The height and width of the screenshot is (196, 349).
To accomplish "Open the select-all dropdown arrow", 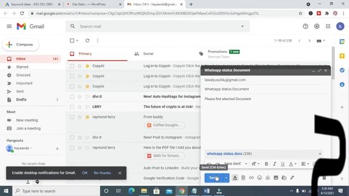I will [x=77, y=41].
